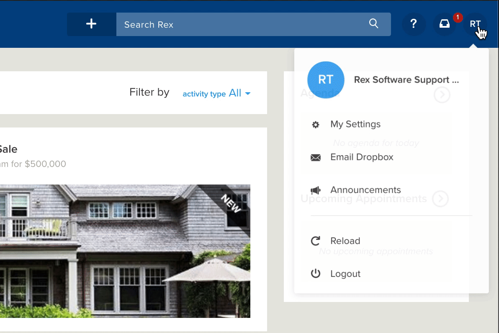Click the envelope Email Dropbox icon
The image size is (499, 333).
[315, 158]
